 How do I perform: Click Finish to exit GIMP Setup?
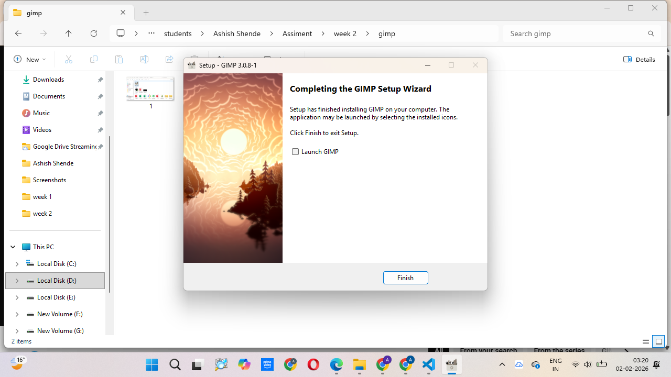coord(405,278)
